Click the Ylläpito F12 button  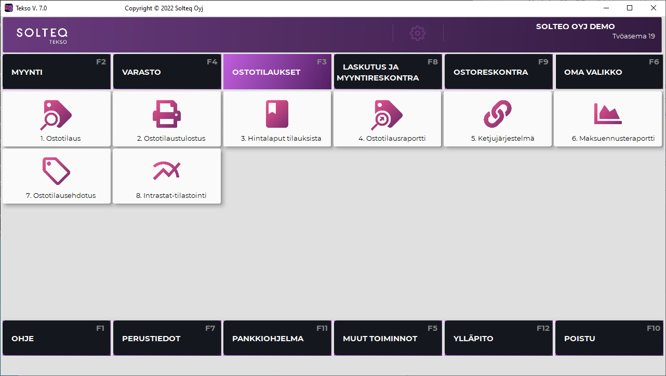tap(498, 338)
